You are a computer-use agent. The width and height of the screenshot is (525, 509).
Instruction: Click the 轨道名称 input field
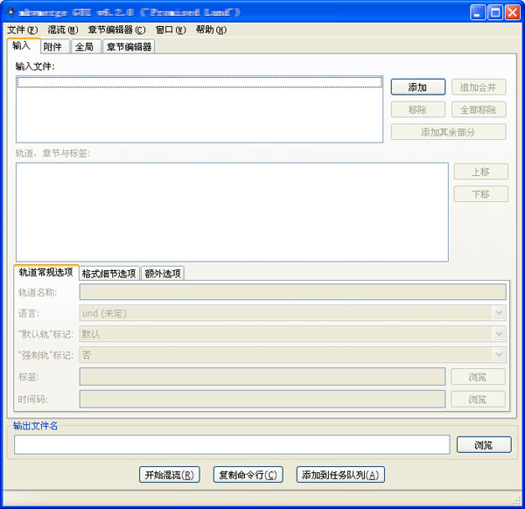pos(292,292)
